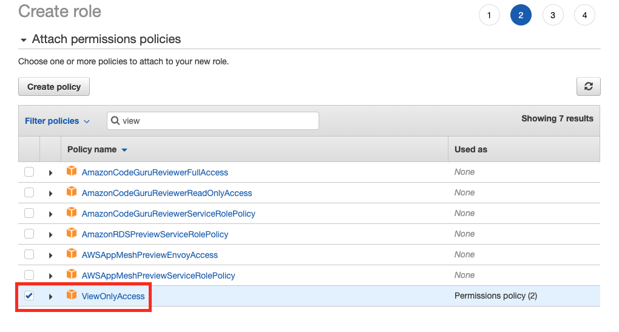
Task: Click policy box icon for AWSAppMeshPreviewServiceRolePolicy
Action: [x=72, y=274]
